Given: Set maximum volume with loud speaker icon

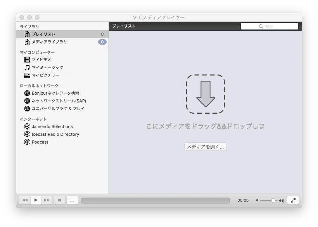Looking at the screenshot, I should [281, 201].
